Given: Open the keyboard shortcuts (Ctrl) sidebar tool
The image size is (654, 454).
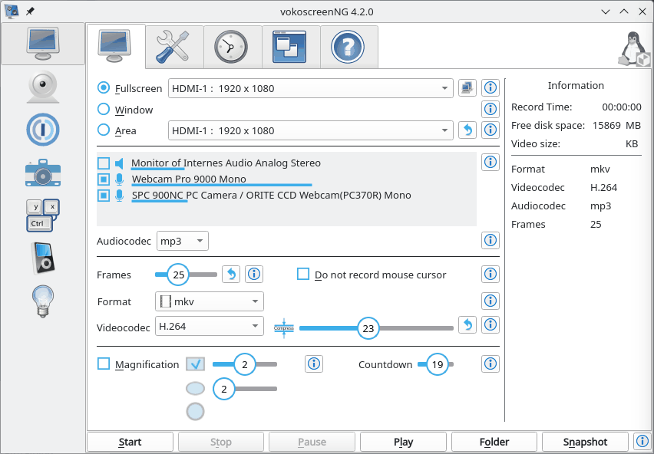Looking at the screenshot, I should (42, 215).
